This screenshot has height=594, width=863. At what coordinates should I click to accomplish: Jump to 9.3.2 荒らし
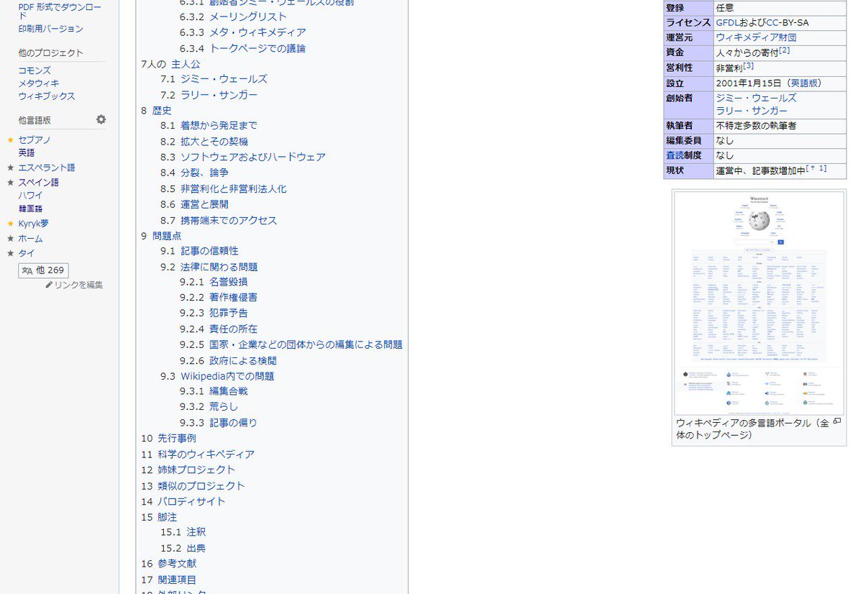click(x=209, y=406)
